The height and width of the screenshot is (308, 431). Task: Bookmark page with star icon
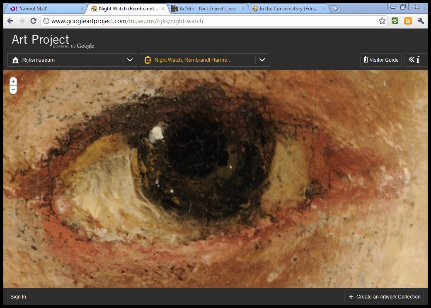pyautogui.click(x=382, y=21)
